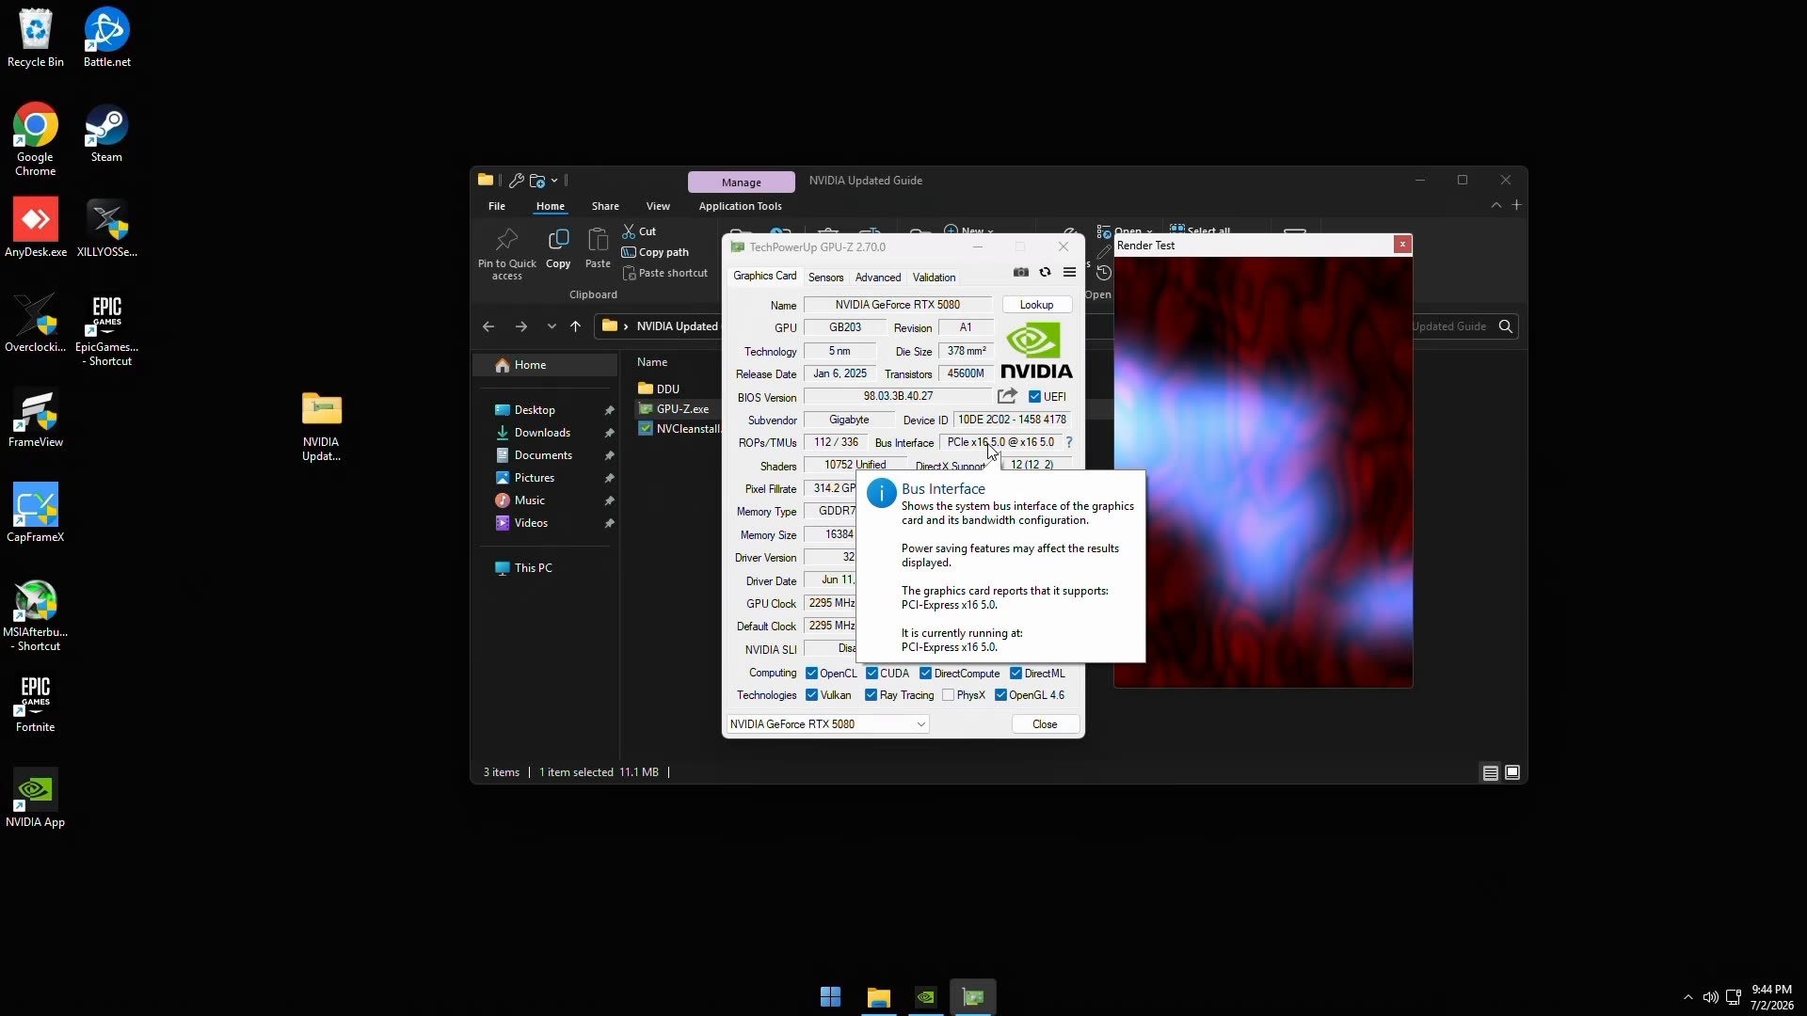Toggle the DirectML checkbox
The height and width of the screenshot is (1016, 1807).
coord(1015,674)
